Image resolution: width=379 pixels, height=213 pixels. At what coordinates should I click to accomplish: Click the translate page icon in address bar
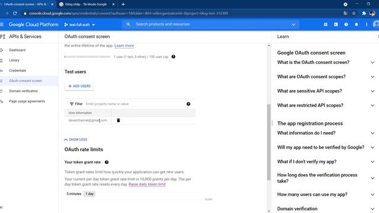coord(345,13)
